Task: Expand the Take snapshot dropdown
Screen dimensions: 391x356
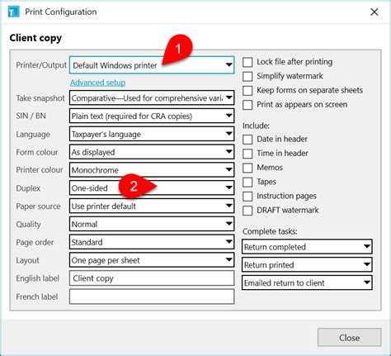Action: [152, 97]
